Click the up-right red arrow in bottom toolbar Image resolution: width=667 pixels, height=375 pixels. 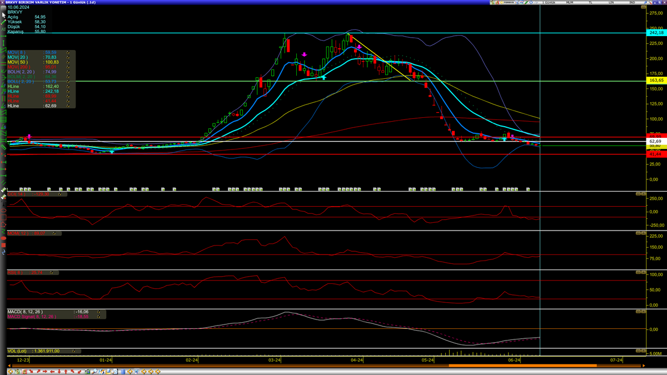(38, 372)
